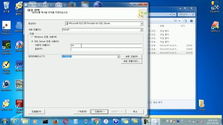Viewport: 223px width, 125px height.
Task: Click the empty password input field
Action: [106, 49]
